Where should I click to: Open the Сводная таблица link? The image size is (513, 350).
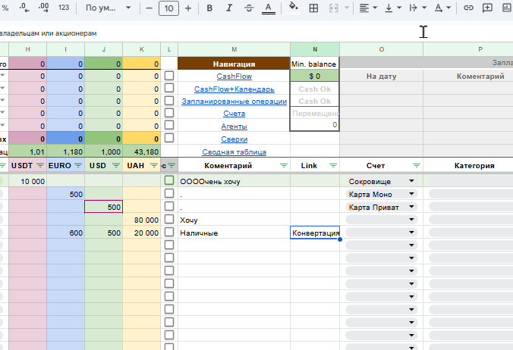tap(234, 152)
